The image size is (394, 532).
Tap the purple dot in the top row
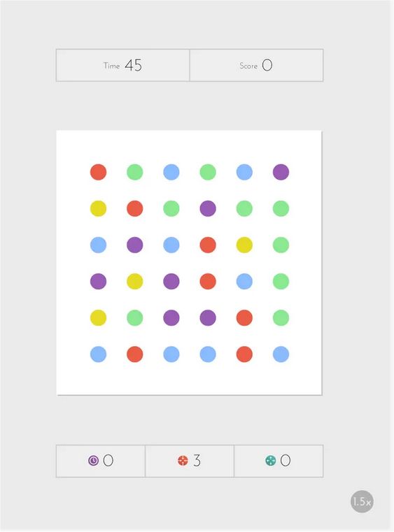click(281, 172)
